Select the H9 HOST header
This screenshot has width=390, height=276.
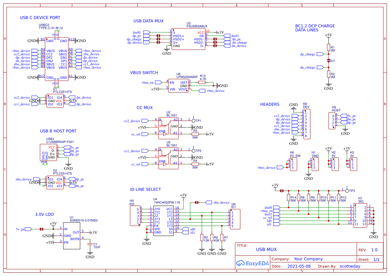pyautogui.click(x=332, y=121)
